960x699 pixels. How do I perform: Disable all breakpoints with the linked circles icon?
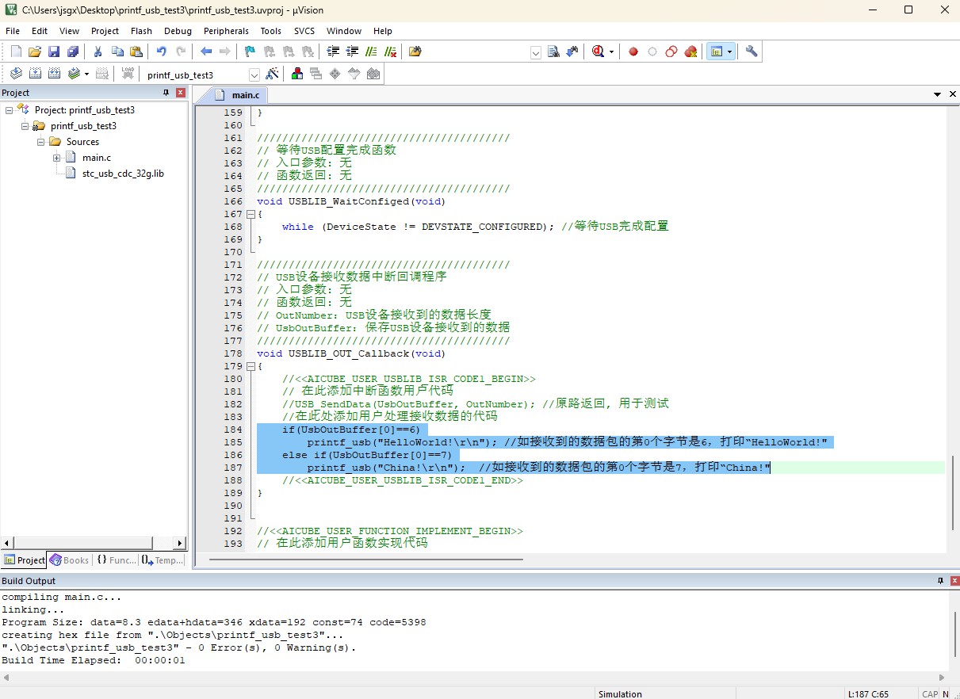coord(671,52)
